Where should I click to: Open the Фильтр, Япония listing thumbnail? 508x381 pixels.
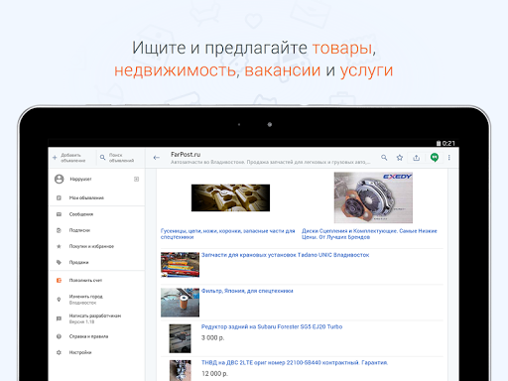[180, 303]
